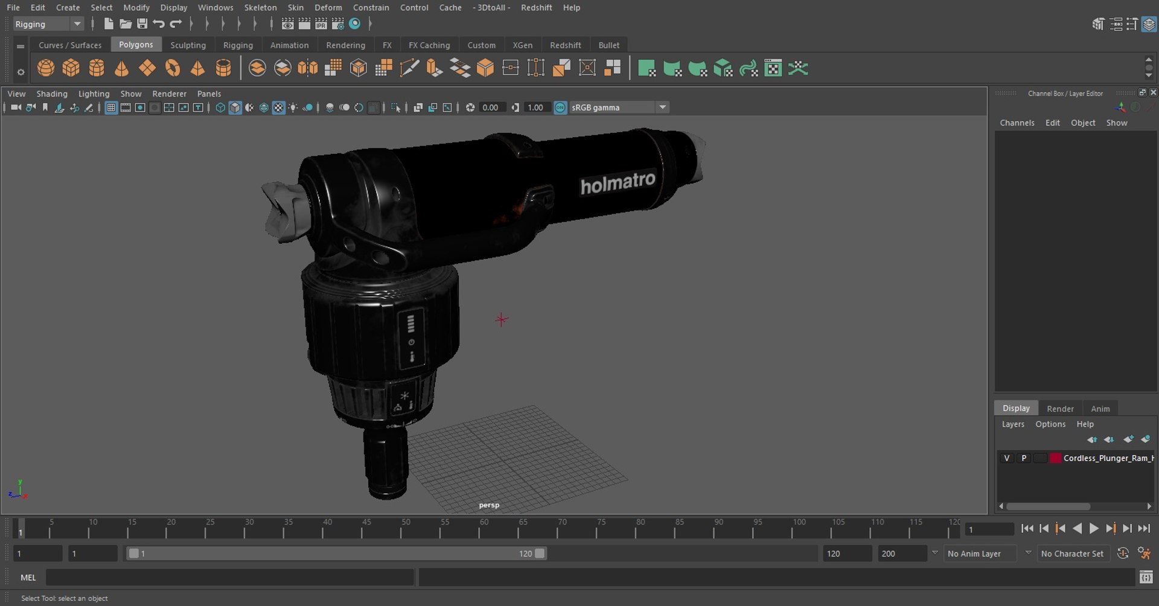Click the MEL script language label
The width and height of the screenshot is (1159, 606).
(x=28, y=578)
